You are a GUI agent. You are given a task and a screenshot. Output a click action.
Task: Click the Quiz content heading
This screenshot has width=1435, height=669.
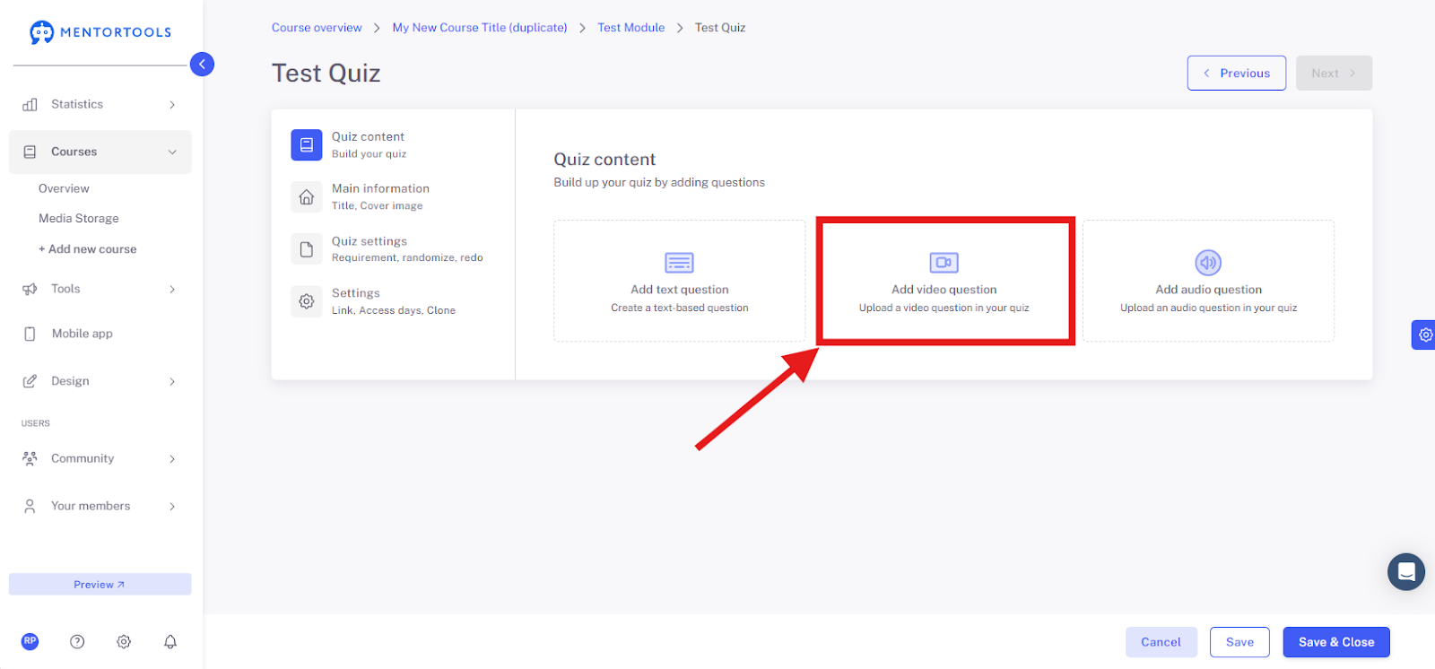[x=604, y=160]
